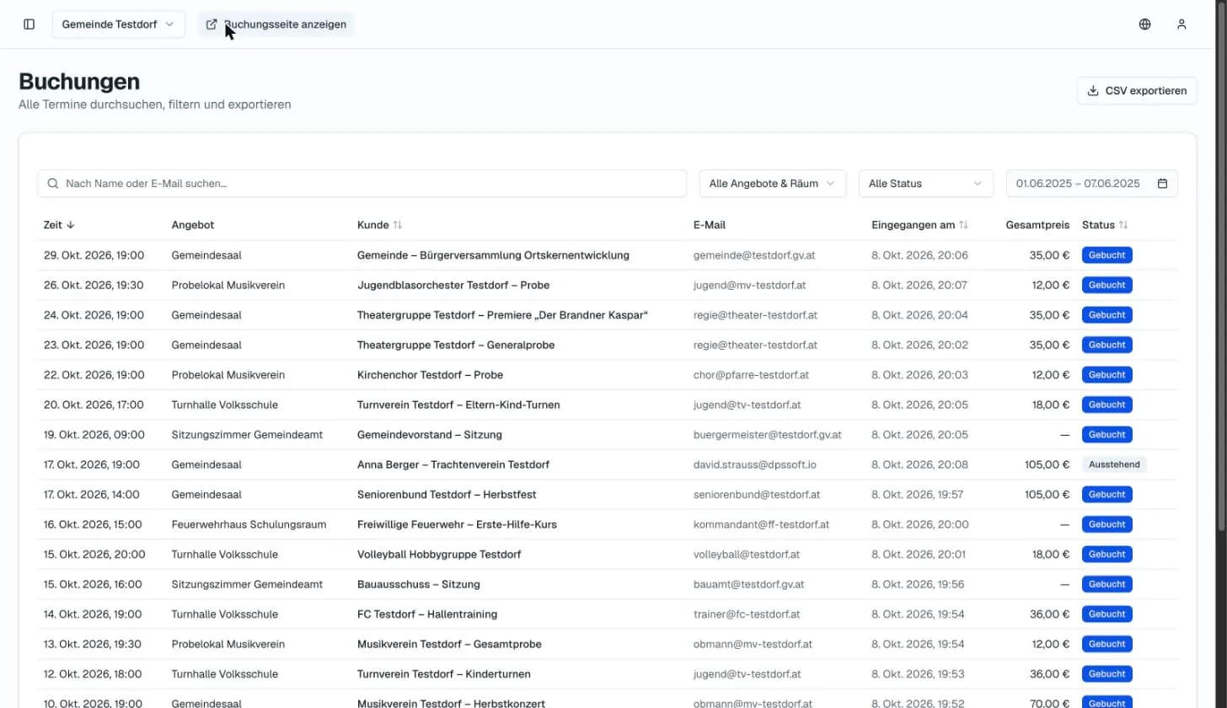The height and width of the screenshot is (708, 1227).
Task: Click Buchungsseite anzeigen link
Action: [276, 24]
